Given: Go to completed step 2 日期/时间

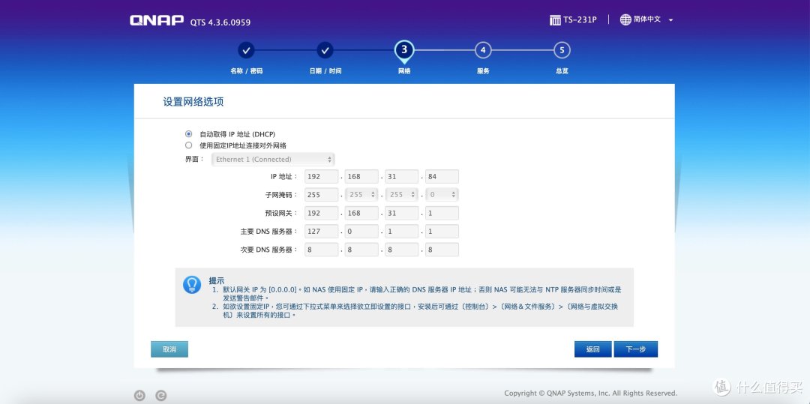Looking at the screenshot, I should (x=325, y=50).
